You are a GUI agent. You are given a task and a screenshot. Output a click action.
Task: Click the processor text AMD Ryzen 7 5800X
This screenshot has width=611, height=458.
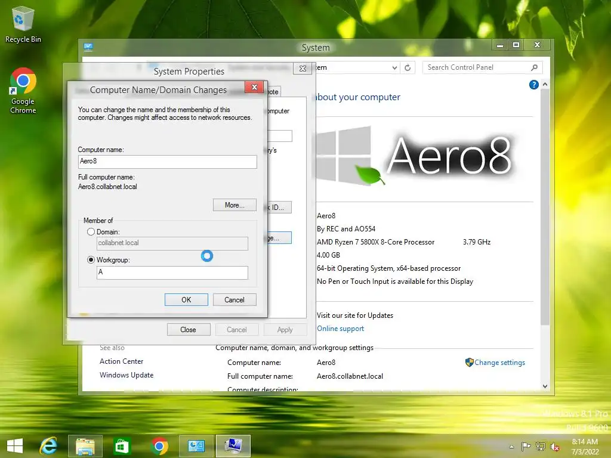(375, 242)
